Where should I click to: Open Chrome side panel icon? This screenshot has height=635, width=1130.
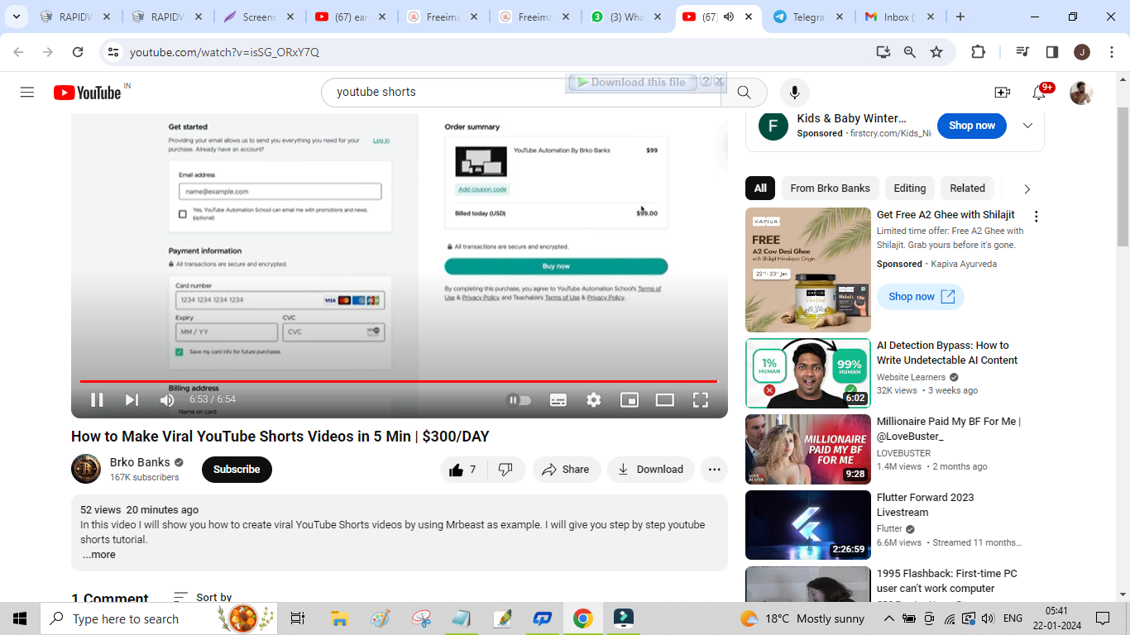pyautogui.click(x=1052, y=52)
